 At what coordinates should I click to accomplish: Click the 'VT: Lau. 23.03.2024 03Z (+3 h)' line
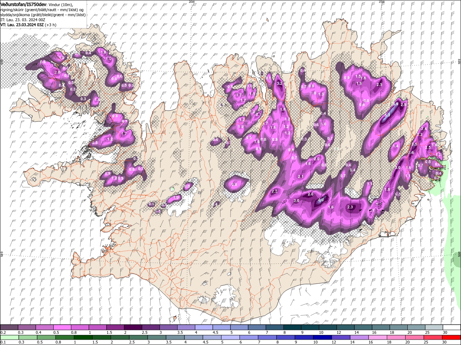coord(28,25)
